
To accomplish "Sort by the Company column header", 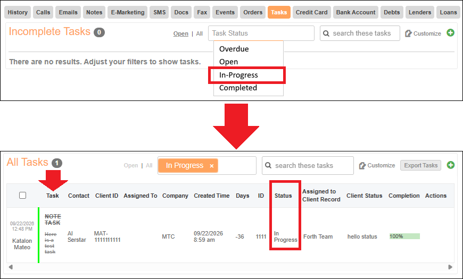I will click(x=175, y=196).
